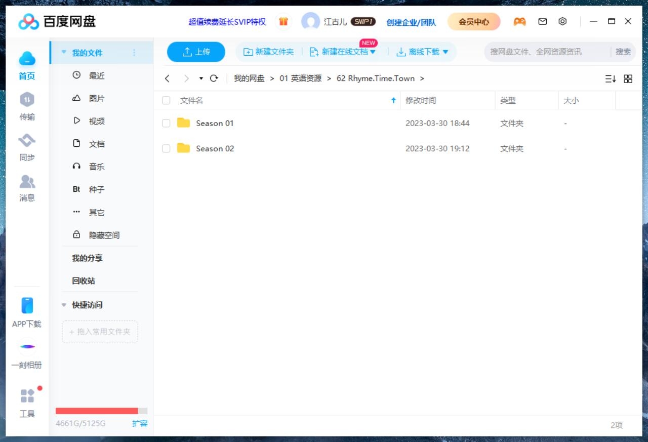The width and height of the screenshot is (648, 442).
Task: Collapse the 我的文件 section
Action: (x=64, y=52)
